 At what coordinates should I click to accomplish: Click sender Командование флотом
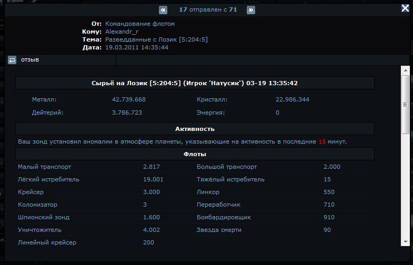click(x=140, y=24)
